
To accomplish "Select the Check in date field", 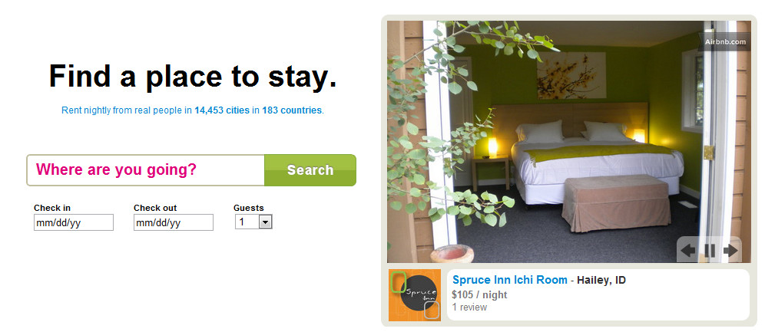I will coord(74,222).
